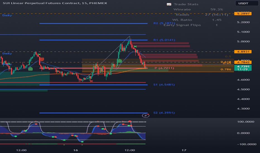Click the S1 (4.5481) pivot label
Viewport: 260px width, 153px height.
click(x=164, y=85)
